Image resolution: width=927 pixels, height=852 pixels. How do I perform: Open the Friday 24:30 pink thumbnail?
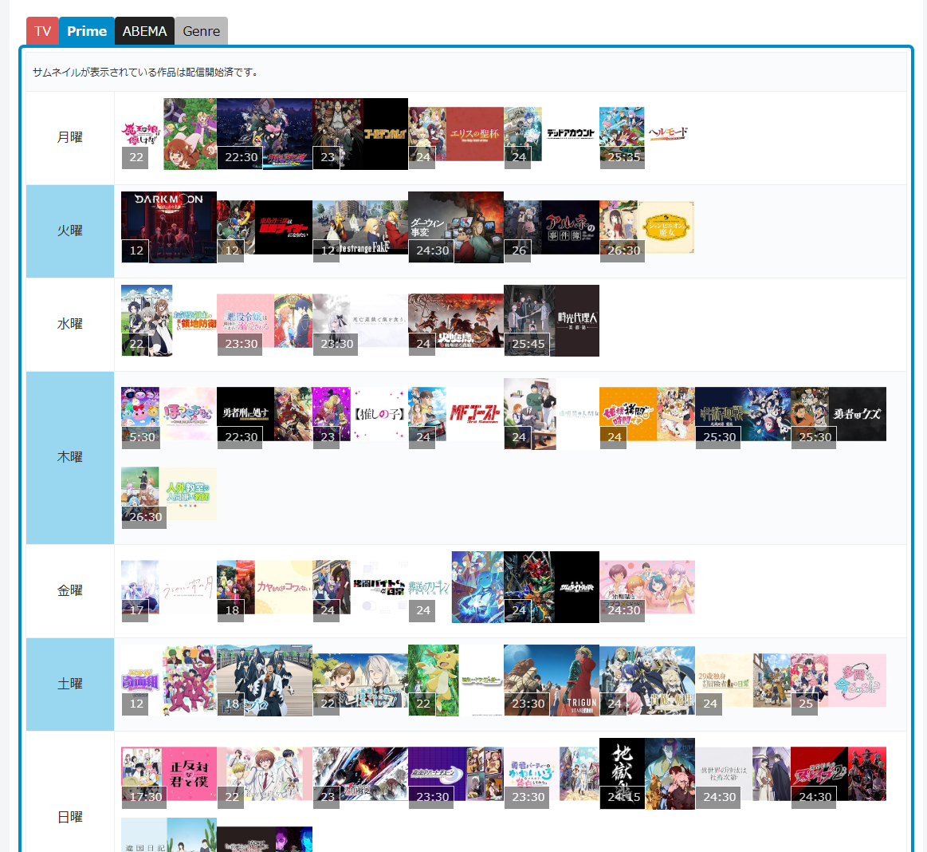[647, 587]
